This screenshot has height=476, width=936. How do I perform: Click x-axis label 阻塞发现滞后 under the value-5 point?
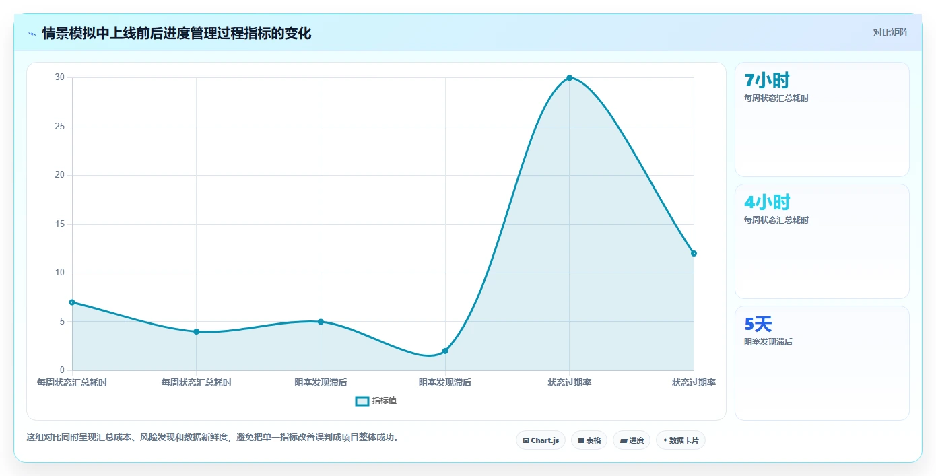(321, 382)
